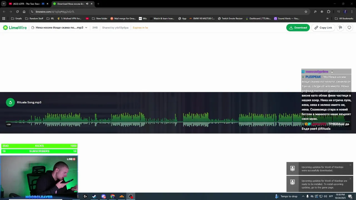Open the YouTube icon bookmark
Screen dimensions: 356x200
tap(87, 19)
